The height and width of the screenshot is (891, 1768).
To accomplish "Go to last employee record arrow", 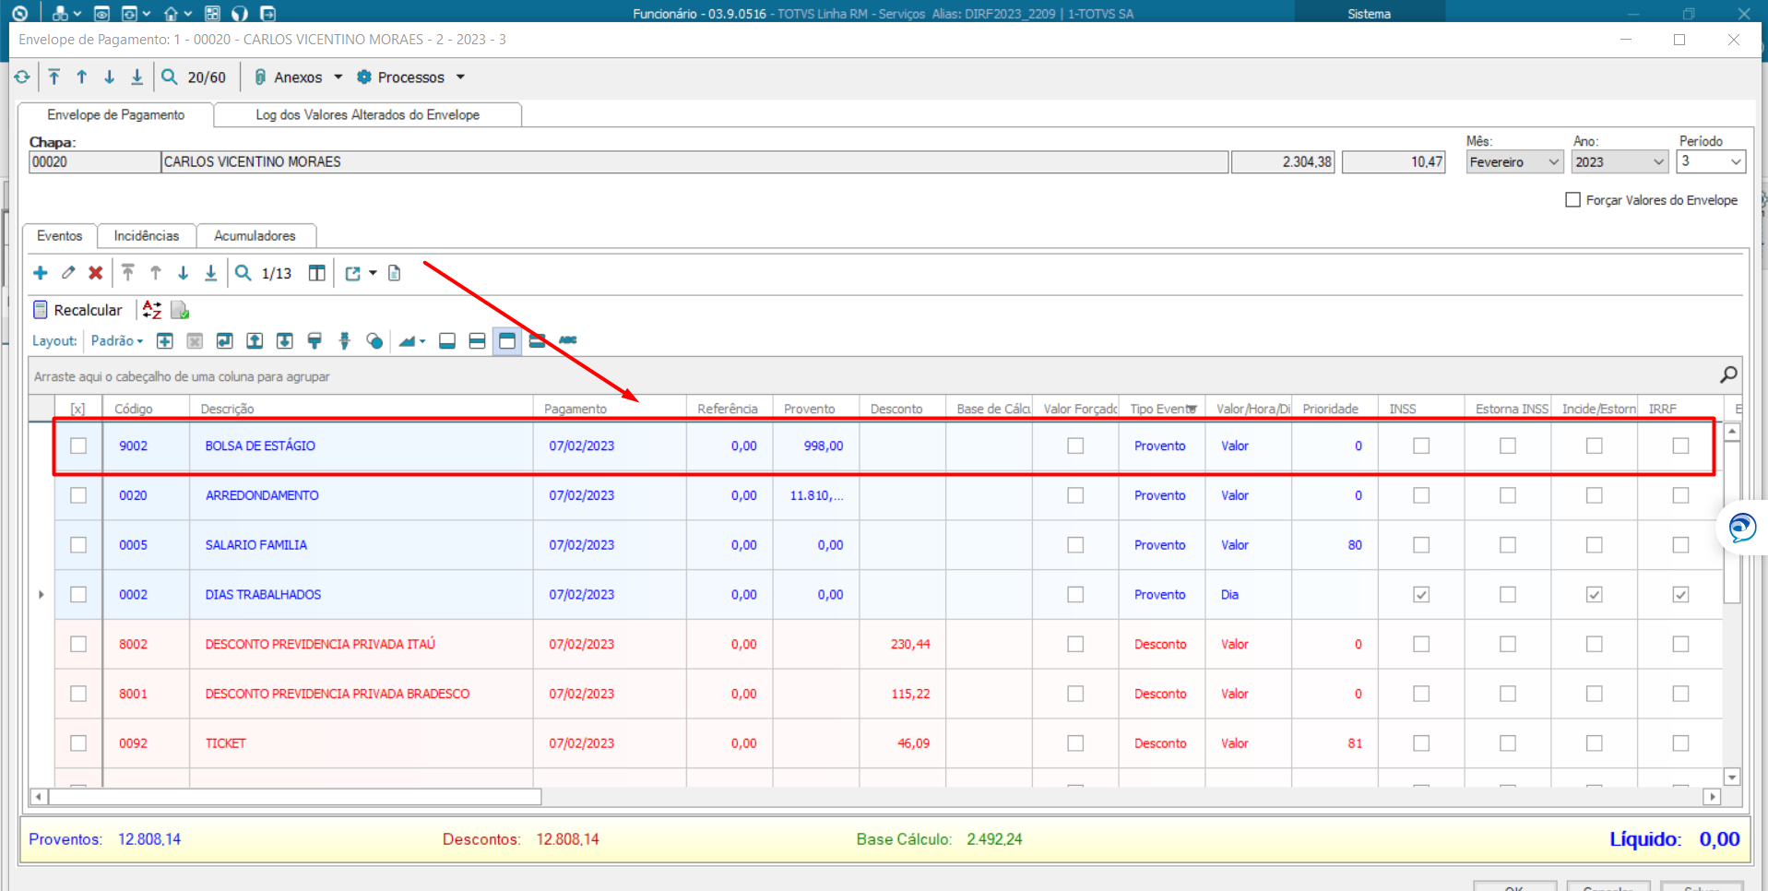I will click(136, 77).
